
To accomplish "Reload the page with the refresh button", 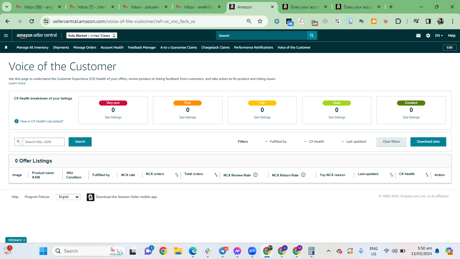I will (x=32, y=21).
